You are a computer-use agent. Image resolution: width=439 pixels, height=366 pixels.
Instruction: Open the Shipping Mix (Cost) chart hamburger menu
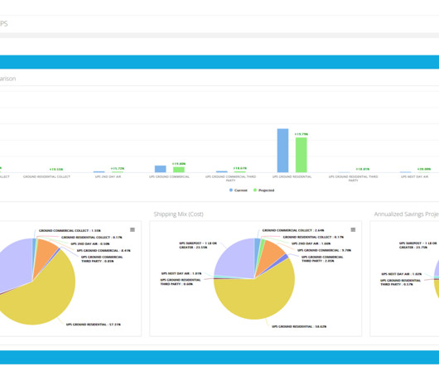[x=353, y=229]
